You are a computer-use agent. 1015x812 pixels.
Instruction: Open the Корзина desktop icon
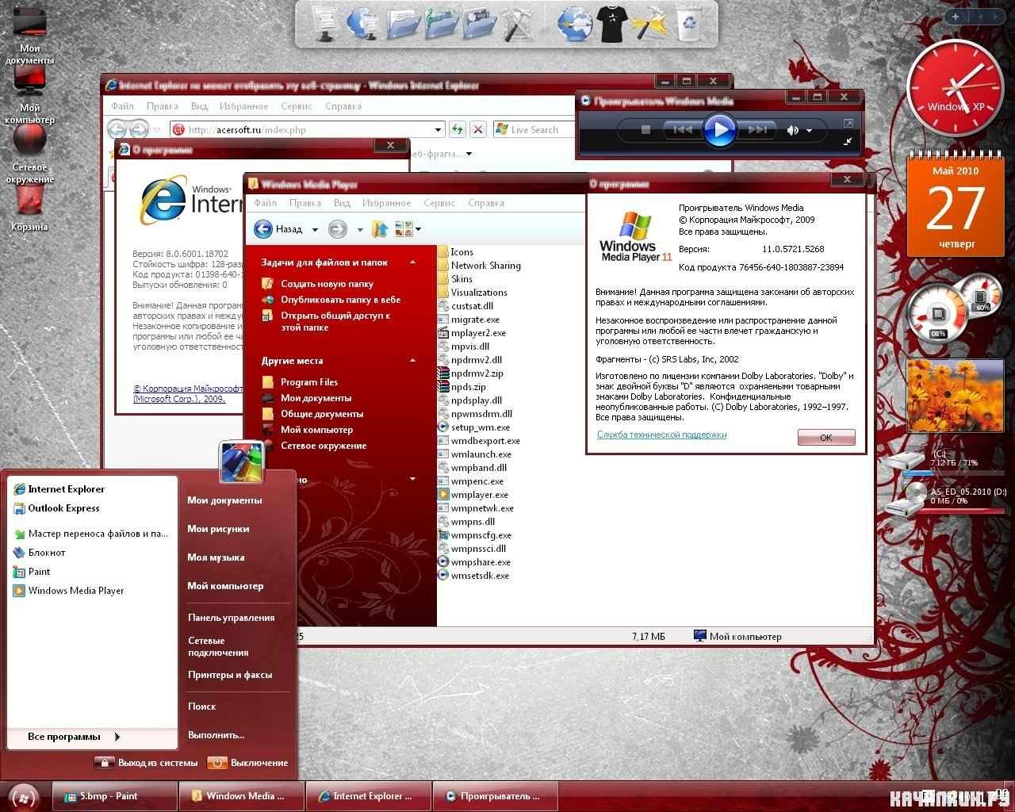pos(29,208)
